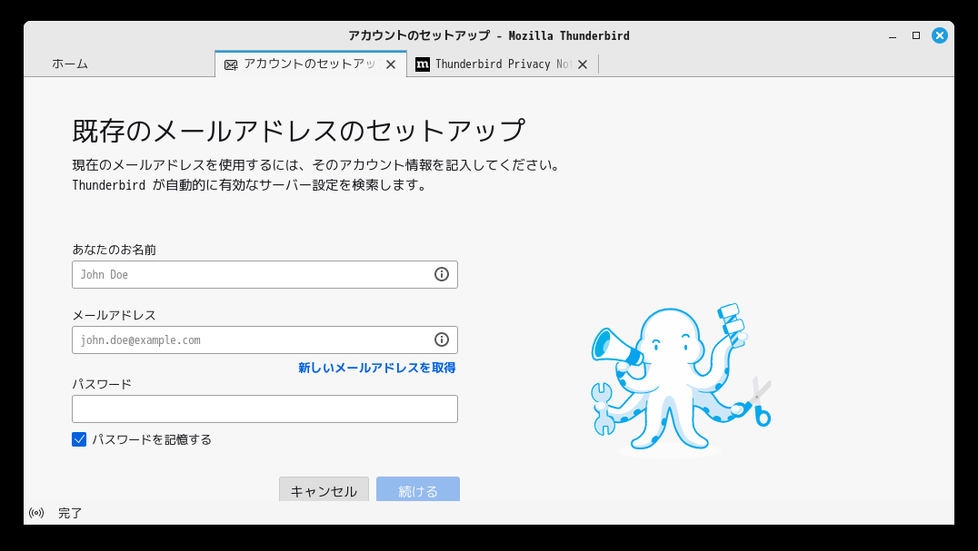Minimize the Thunderbird window
Screen dimensions: 978x551
click(x=893, y=36)
